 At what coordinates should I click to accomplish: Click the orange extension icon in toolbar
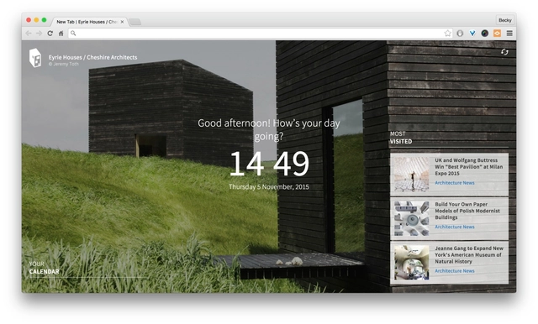[497, 34]
